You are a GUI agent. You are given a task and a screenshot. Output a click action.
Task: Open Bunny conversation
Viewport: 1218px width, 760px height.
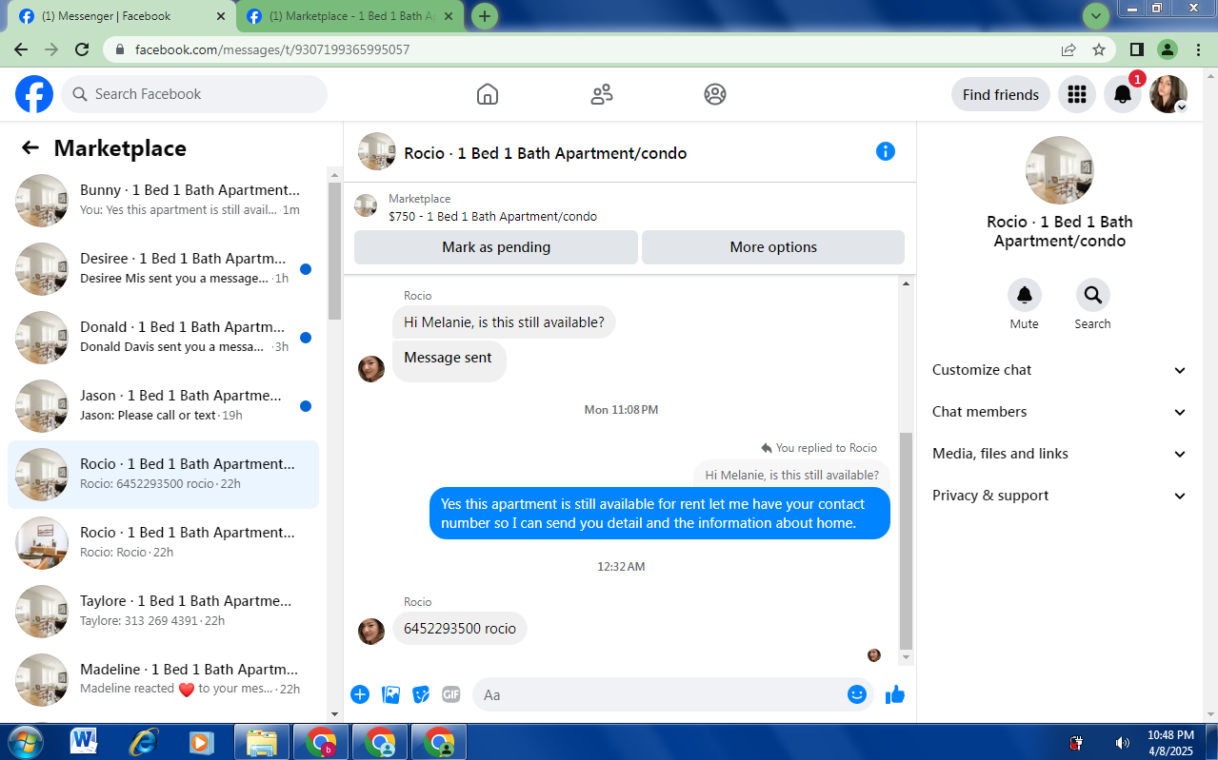point(163,201)
